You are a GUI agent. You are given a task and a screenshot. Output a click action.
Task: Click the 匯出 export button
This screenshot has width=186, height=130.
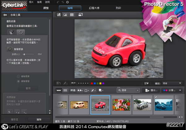(151, 90)
